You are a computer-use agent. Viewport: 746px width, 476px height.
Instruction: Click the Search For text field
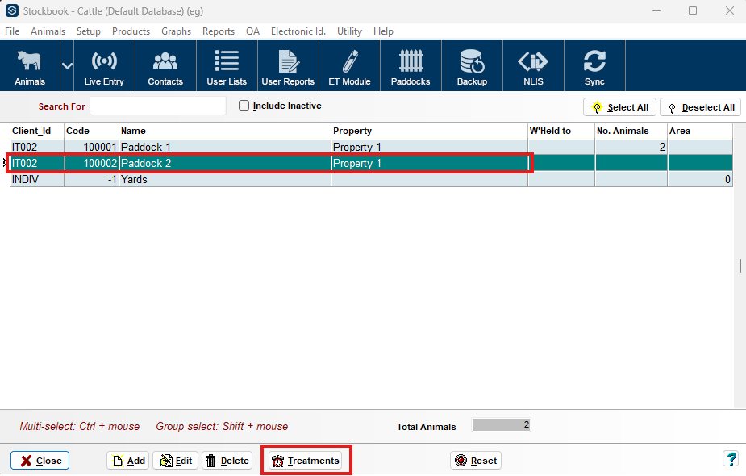pos(158,106)
